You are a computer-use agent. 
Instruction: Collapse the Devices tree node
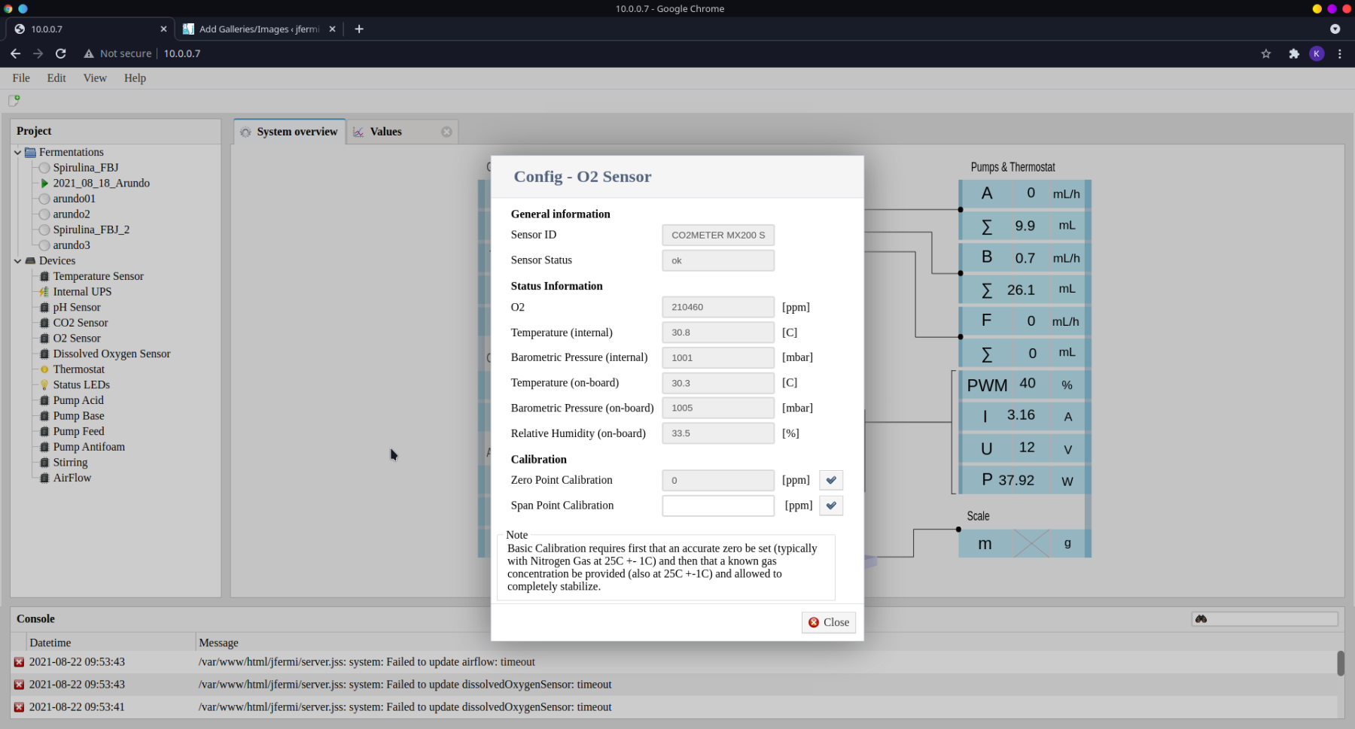tap(17, 261)
